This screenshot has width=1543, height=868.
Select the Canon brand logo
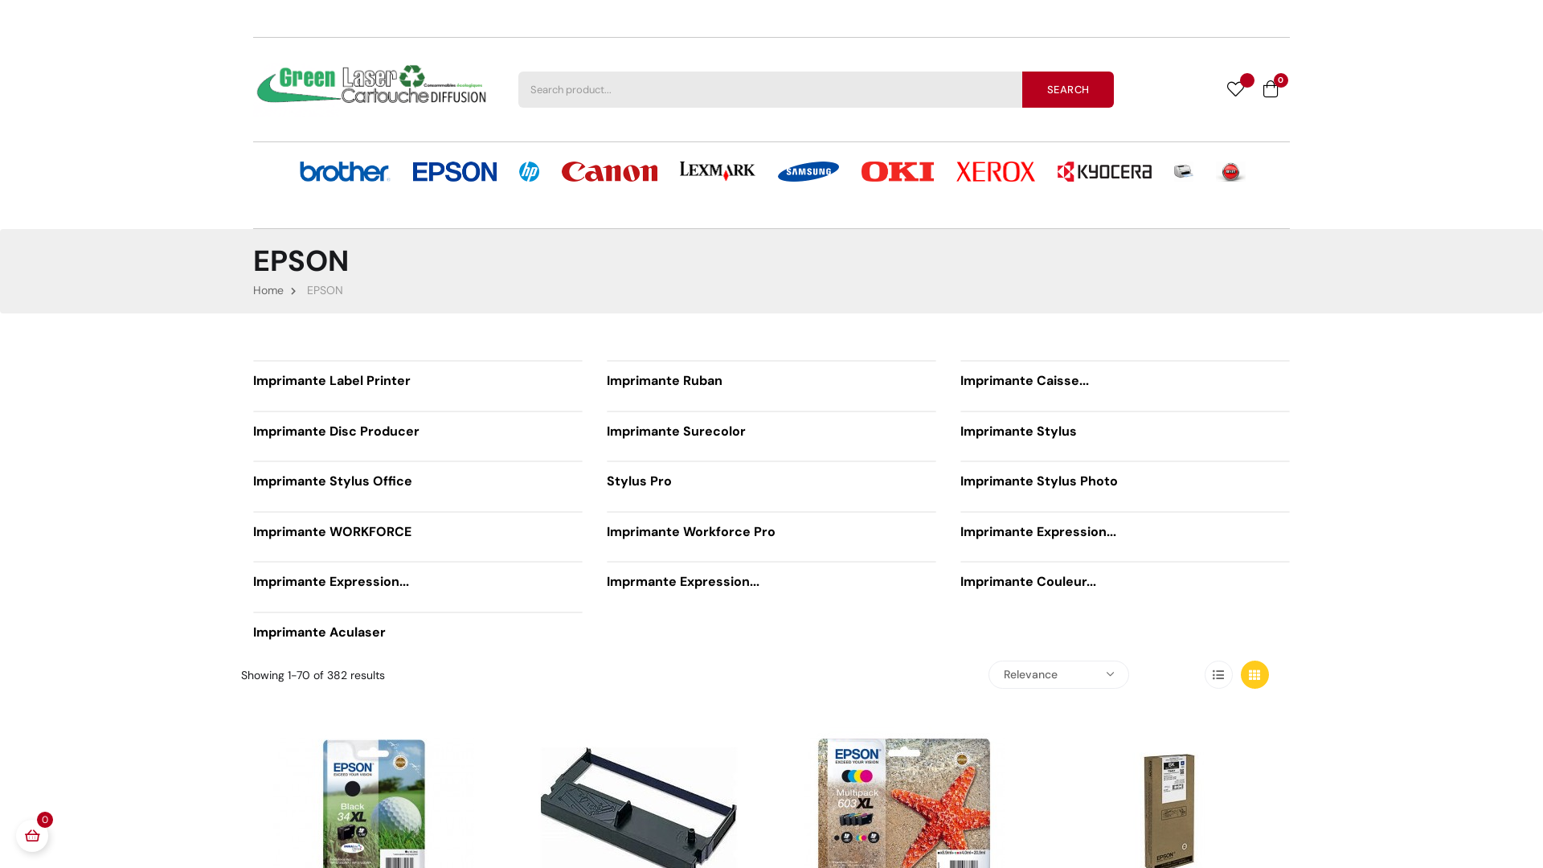tap(609, 171)
